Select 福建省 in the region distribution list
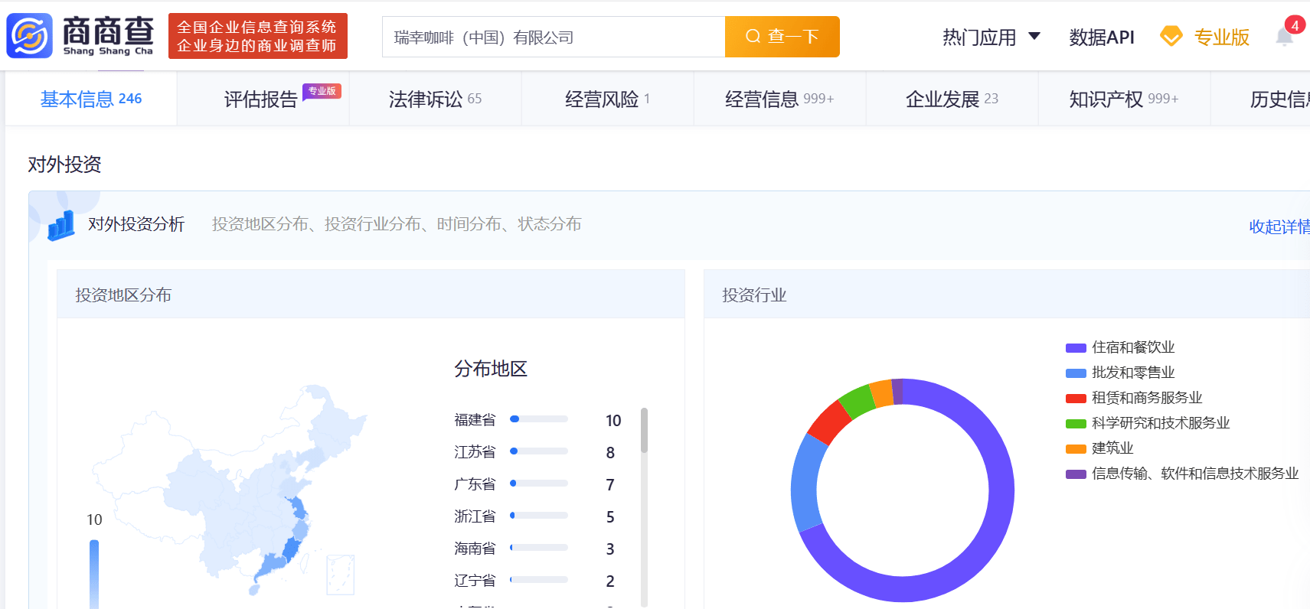The height and width of the screenshot is (609, 1310). coord(475,420)
